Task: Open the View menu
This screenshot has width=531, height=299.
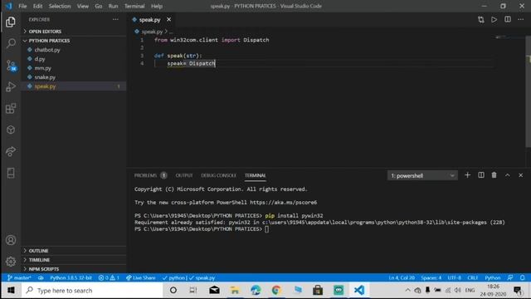Action: click(83, 6)
